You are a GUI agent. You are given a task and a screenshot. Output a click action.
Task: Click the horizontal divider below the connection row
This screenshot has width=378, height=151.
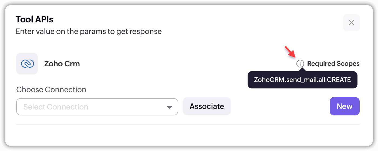coord(188,124)
